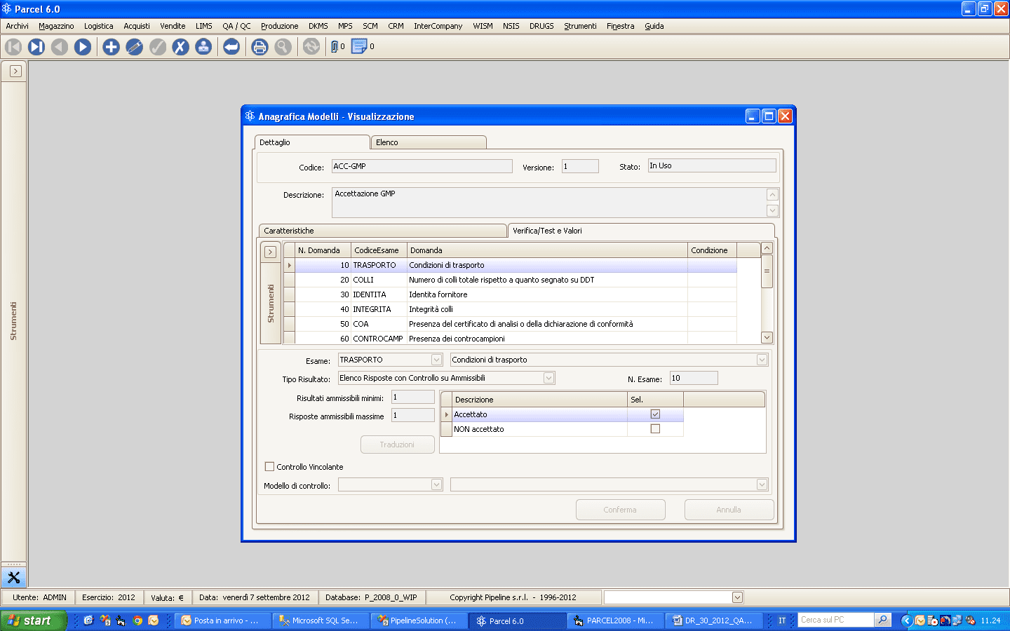Image resolution: width=1010 pixels, height=631 pixels.
Task: Click the notes icon showing zero
Action: 359,46
